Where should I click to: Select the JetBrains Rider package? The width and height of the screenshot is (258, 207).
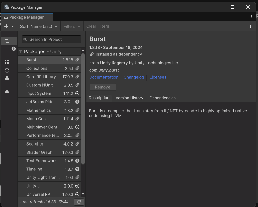click(x=49, y=102)
